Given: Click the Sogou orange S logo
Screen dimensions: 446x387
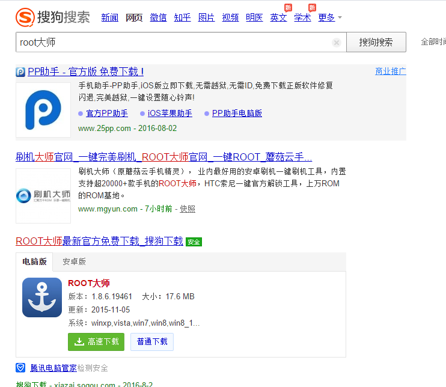Looking at the screenshot, I should [x=25, y=17].
